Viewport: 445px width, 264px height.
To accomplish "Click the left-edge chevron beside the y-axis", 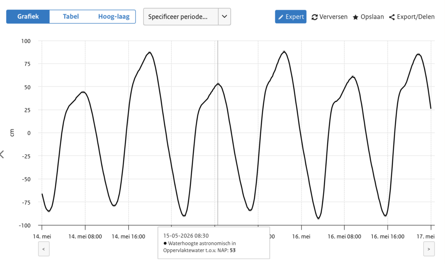I will tap(2, 154).
